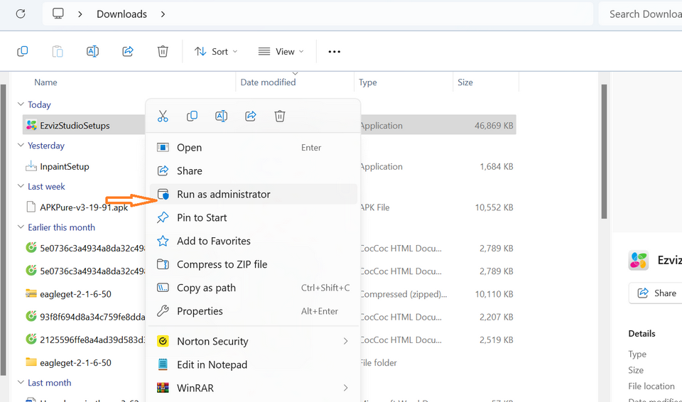Click the Rename icon in context menu

tap(221, 116)
